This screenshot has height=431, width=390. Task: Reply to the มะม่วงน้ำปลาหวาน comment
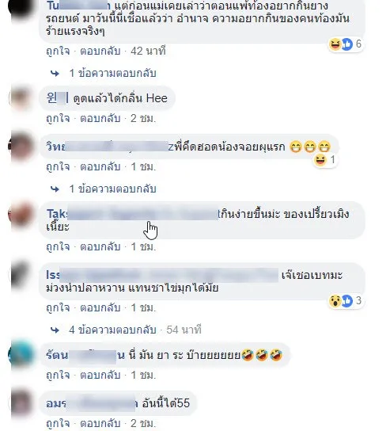tap(100, 308)
